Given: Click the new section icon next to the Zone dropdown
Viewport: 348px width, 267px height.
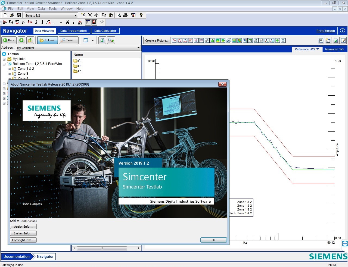Looking at the screenshot, I should click(x=83, y=15).
